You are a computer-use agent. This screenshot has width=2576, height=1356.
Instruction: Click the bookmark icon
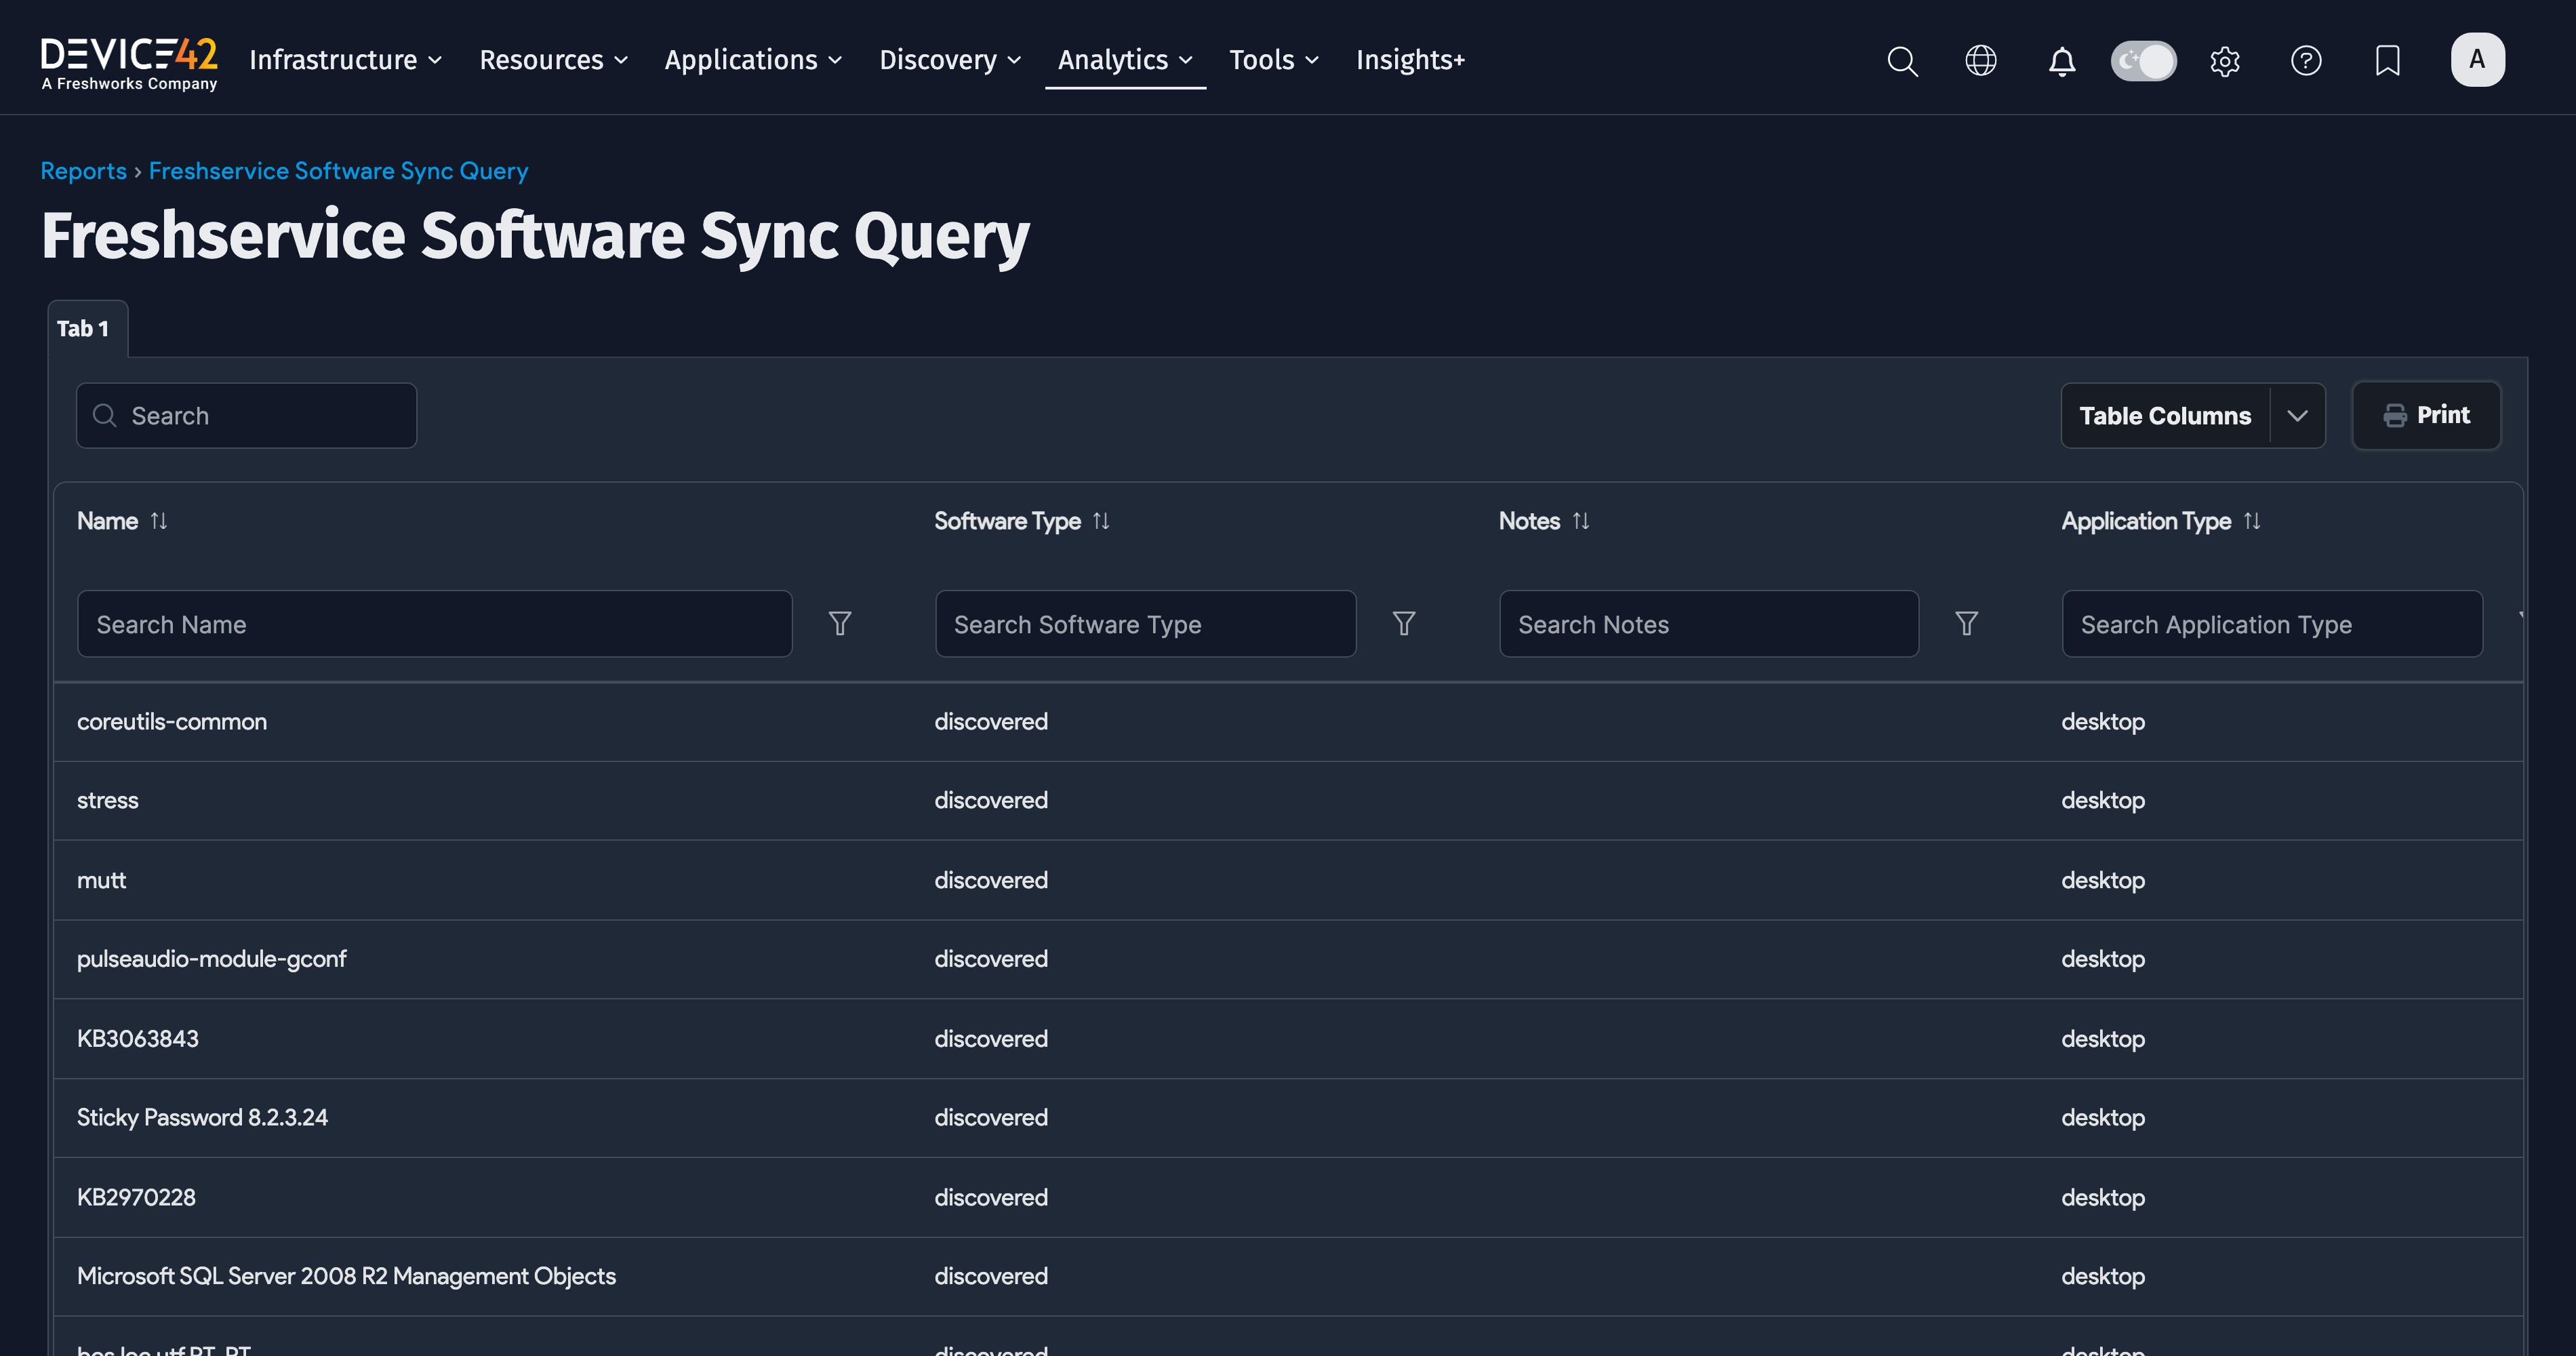[2388, 61]
